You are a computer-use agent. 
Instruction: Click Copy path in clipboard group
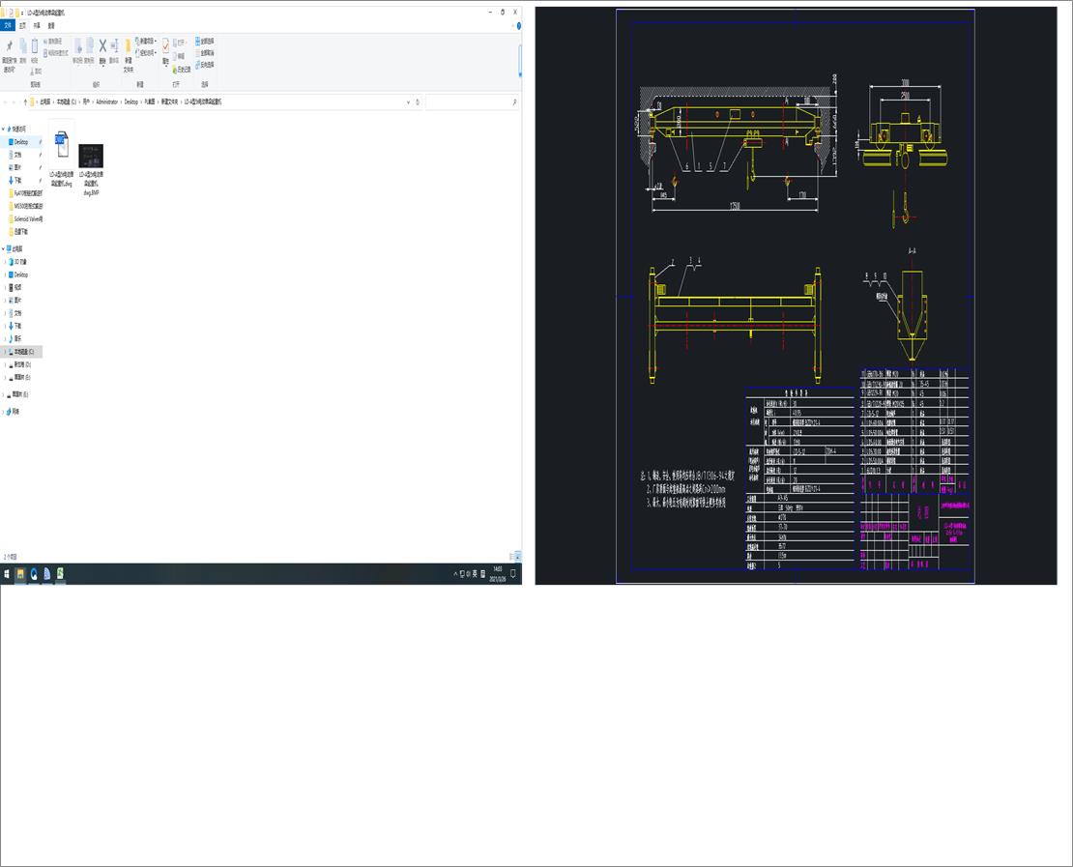(53, 41)
